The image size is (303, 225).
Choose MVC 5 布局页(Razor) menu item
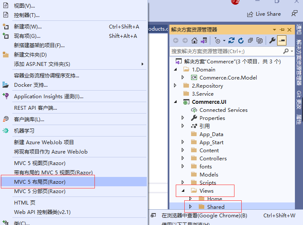click(x=74, y=182)
